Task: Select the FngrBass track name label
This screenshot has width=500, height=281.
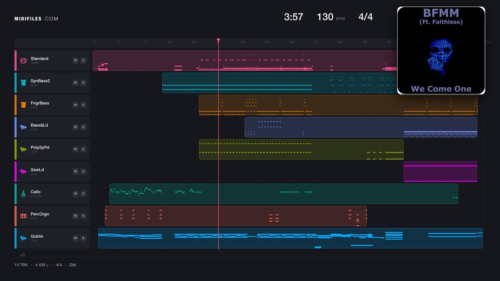Action: click(x=40, y=103)
